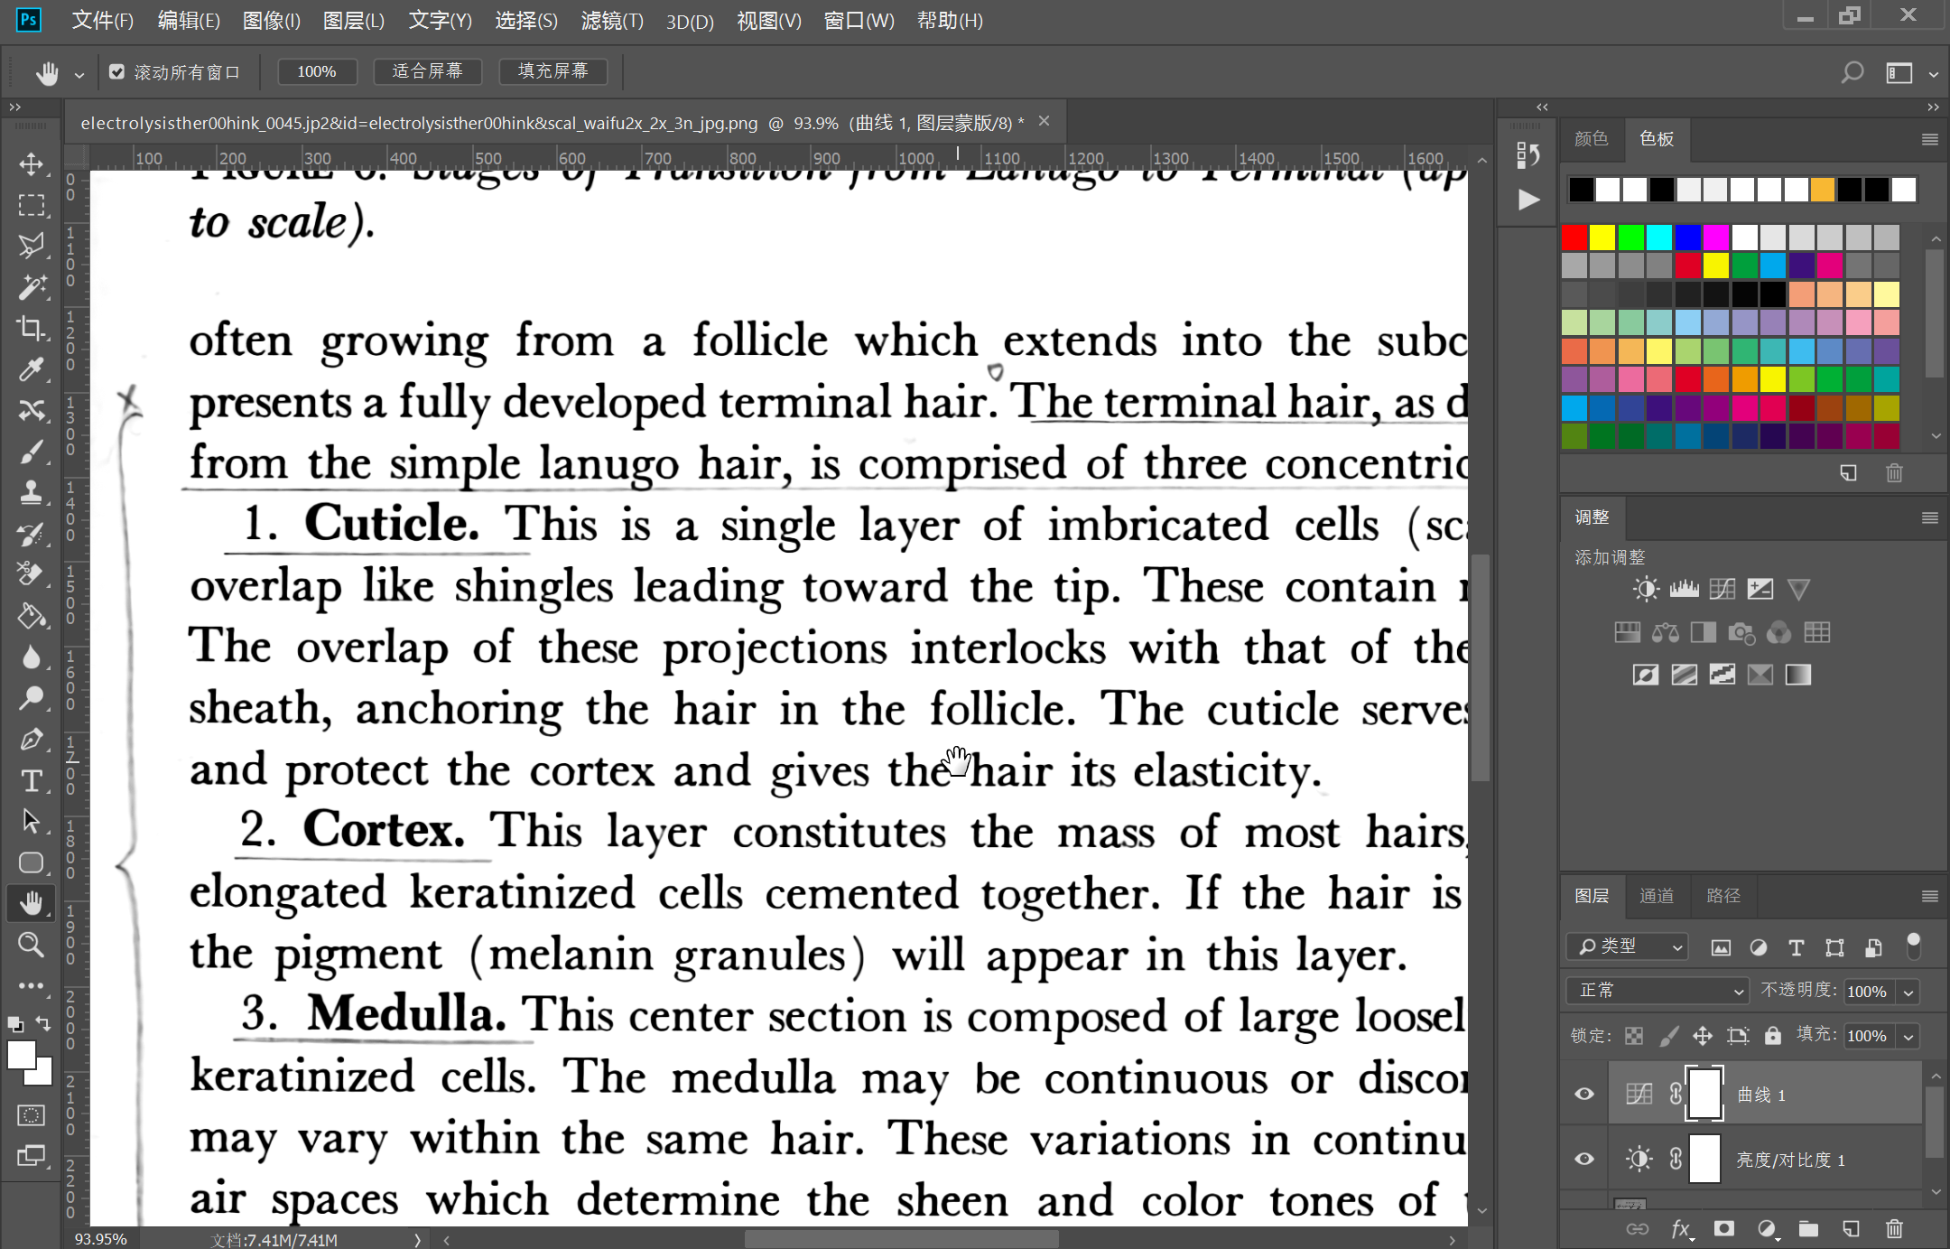The image size is (1950, 1249).
Task: Hide the 亮度/对比度 1 layer
Action: 1584,1159
